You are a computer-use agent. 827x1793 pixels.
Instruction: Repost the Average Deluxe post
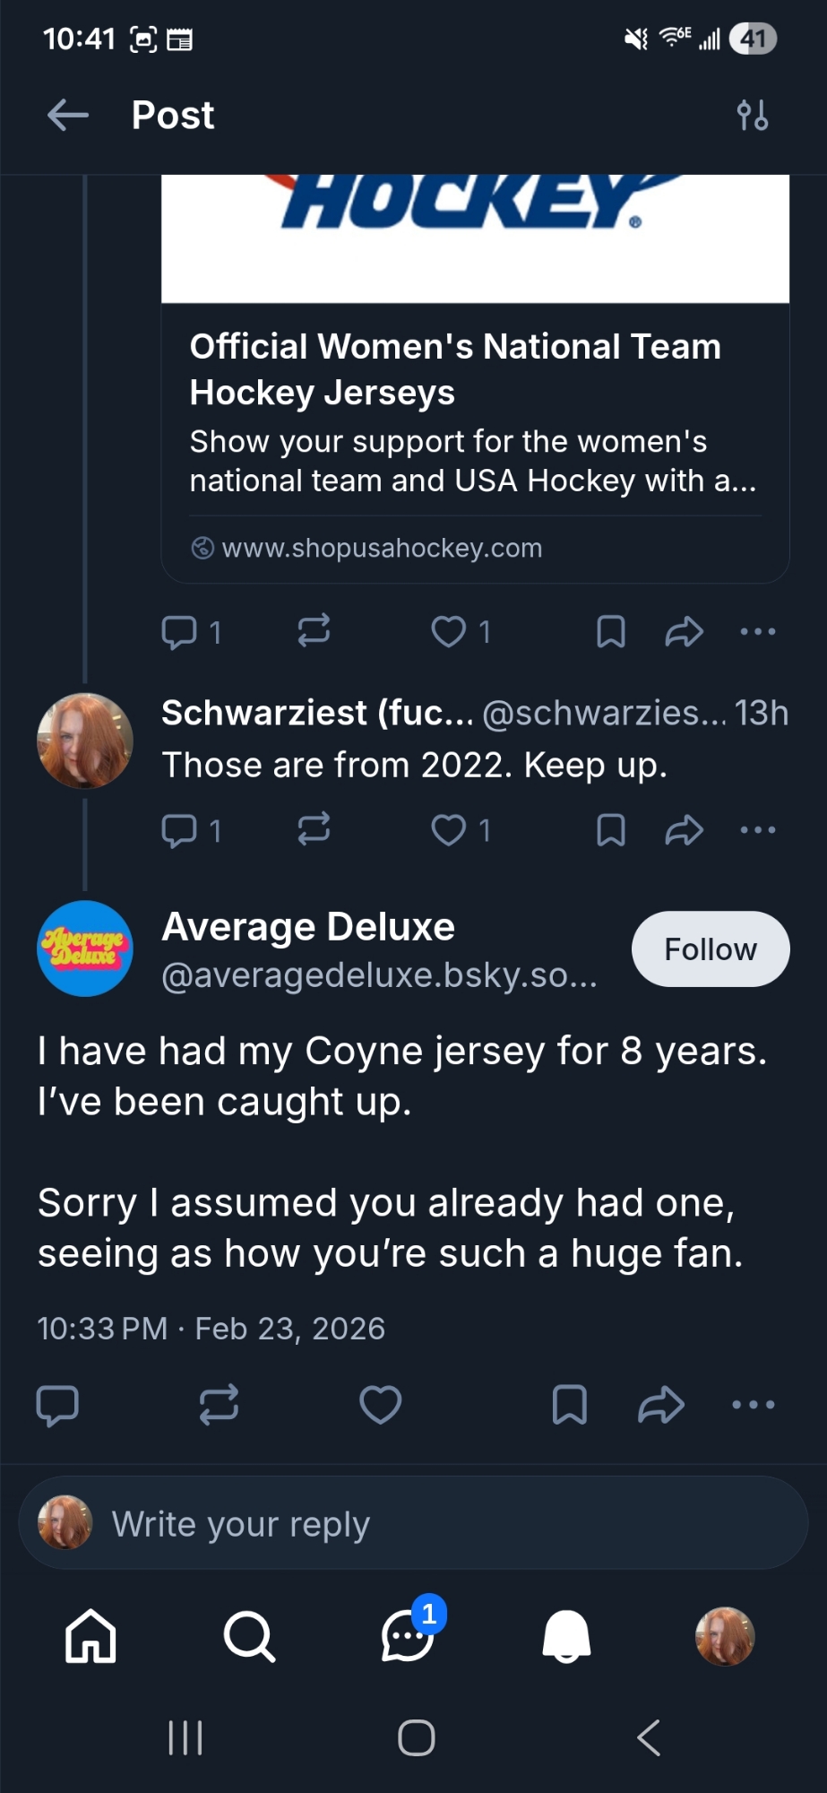219,1405
